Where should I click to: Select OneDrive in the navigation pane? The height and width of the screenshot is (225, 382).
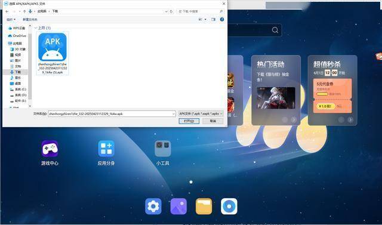17,36
